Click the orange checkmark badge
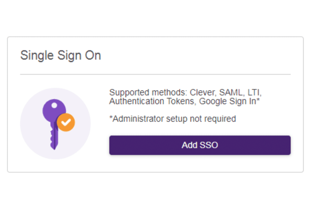The image size is (312, 208). [66, 122]
